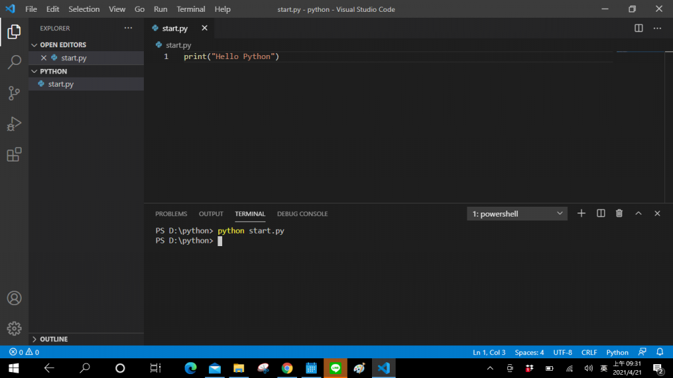Switch to the Problems tab

coord(172,214)
